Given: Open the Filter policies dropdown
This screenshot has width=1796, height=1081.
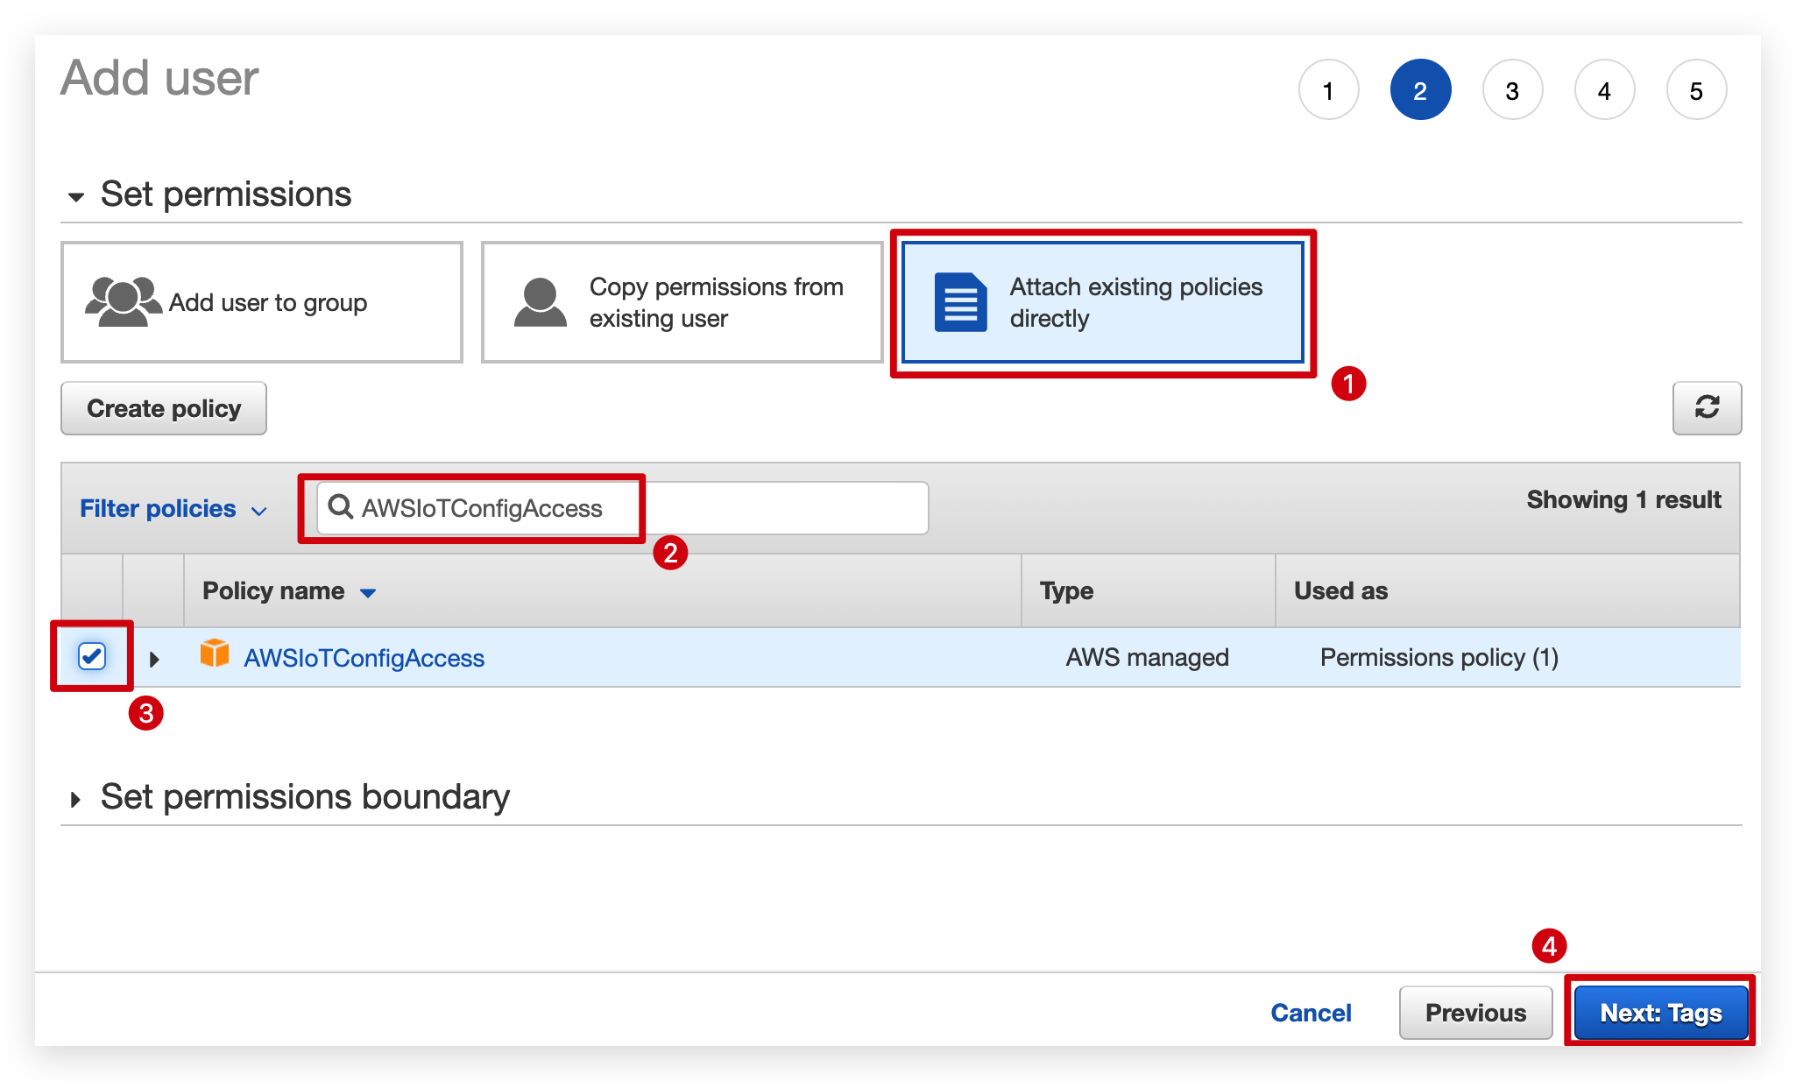Looking at the screenshot, I should [173, 509].
